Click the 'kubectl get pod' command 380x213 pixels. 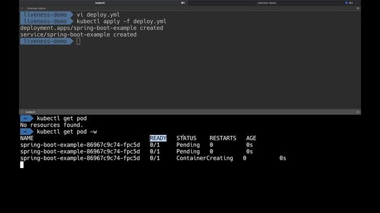(x=62, y=118)
